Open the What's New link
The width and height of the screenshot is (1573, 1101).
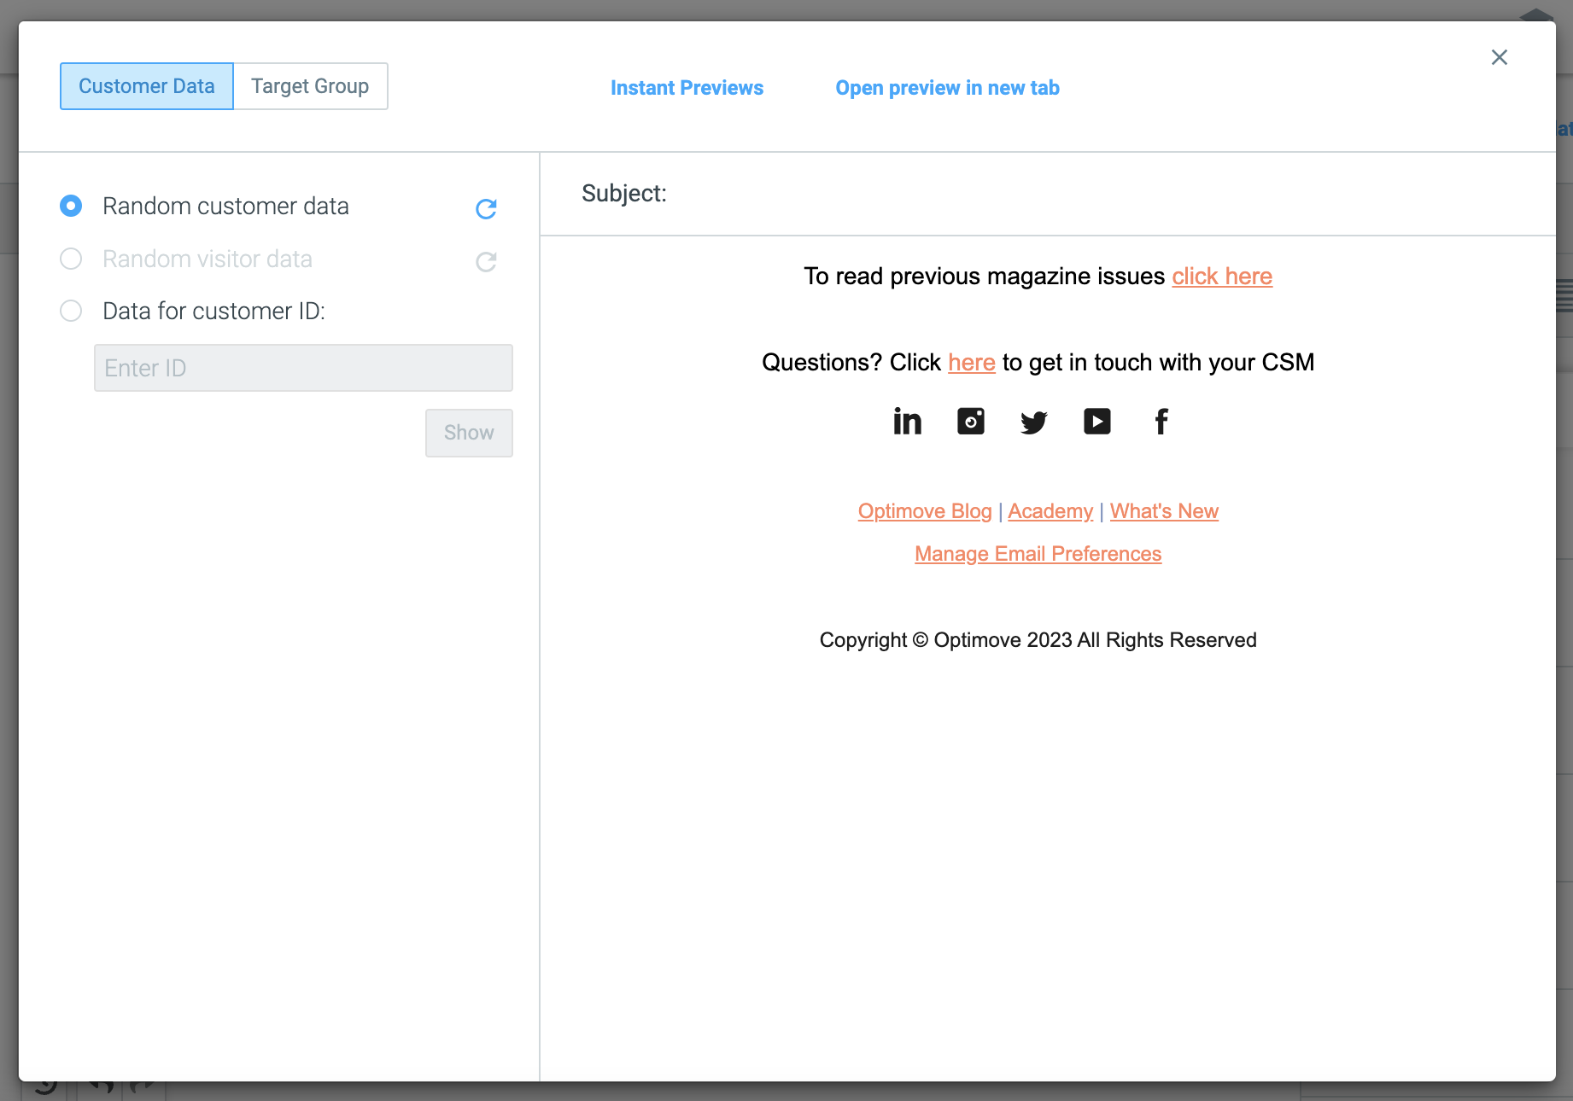pos(1164,511)
